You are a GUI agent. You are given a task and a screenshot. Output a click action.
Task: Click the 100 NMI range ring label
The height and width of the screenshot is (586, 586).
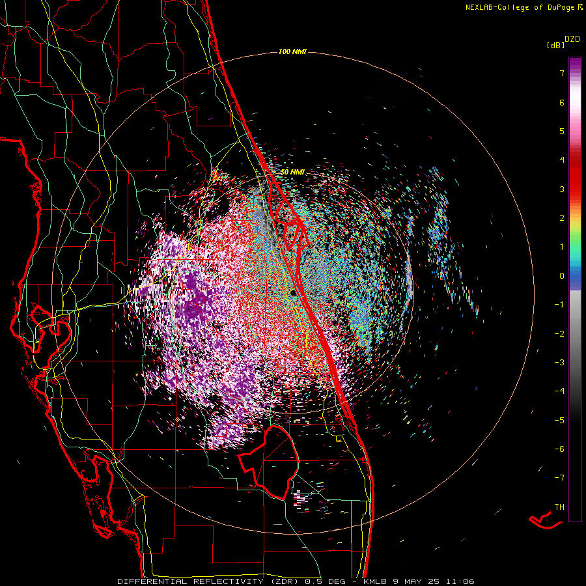(292, 51)
